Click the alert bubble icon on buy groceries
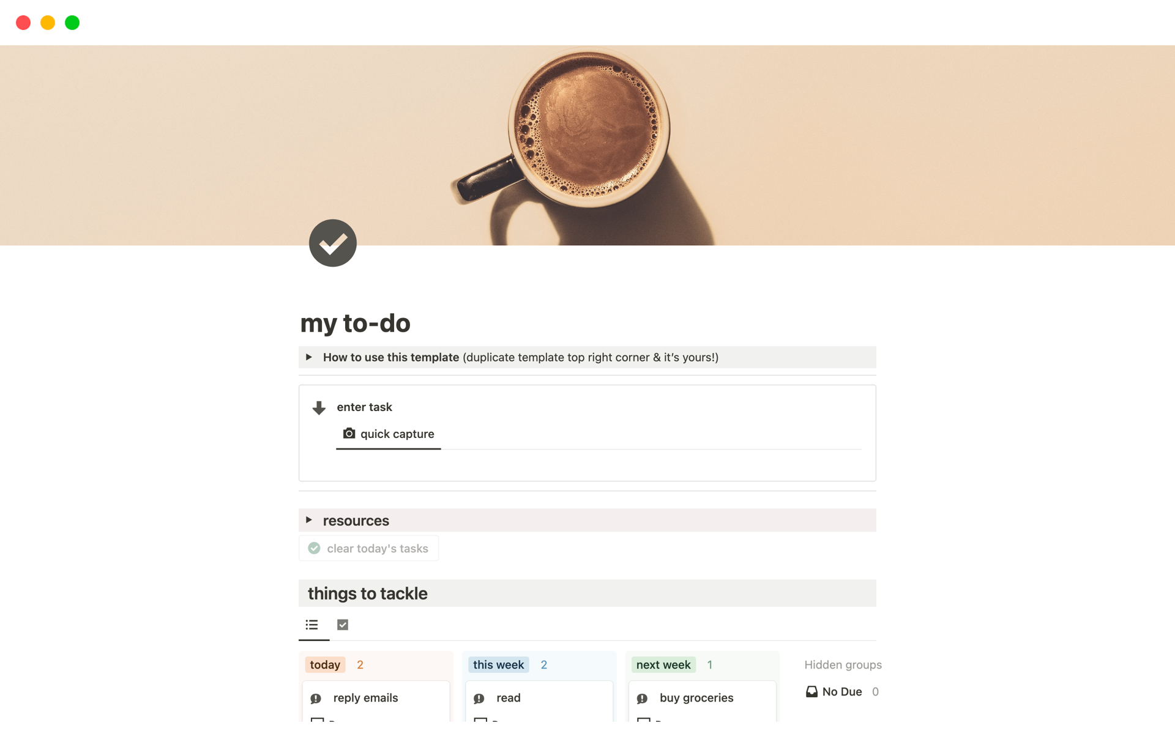This screenshot has width=1175, height=734. (x=642, y=698)
